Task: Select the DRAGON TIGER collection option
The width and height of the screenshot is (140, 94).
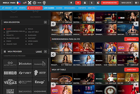Action: 10,44
